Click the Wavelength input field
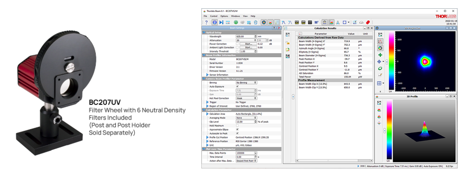This screenshot has width=464, height=173. pos(246,36)
